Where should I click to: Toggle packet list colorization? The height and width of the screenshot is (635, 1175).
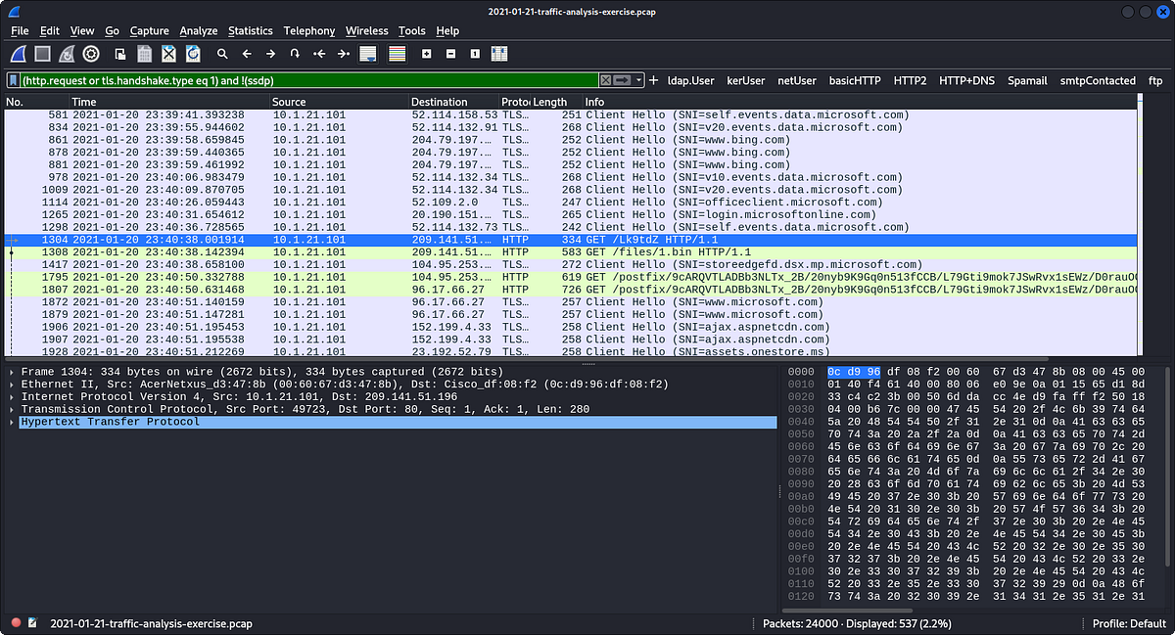click(x=398, y=54)
